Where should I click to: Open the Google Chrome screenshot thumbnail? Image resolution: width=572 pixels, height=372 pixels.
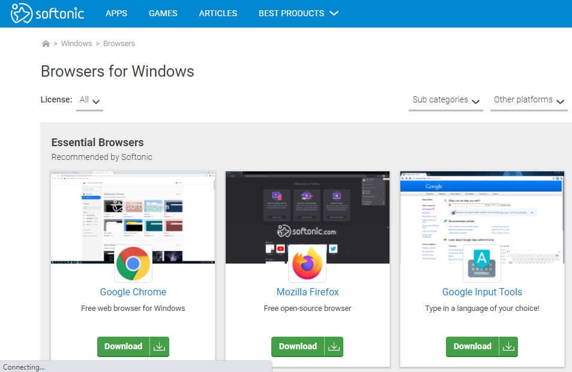pyautogui.click(x=133, y=217)
